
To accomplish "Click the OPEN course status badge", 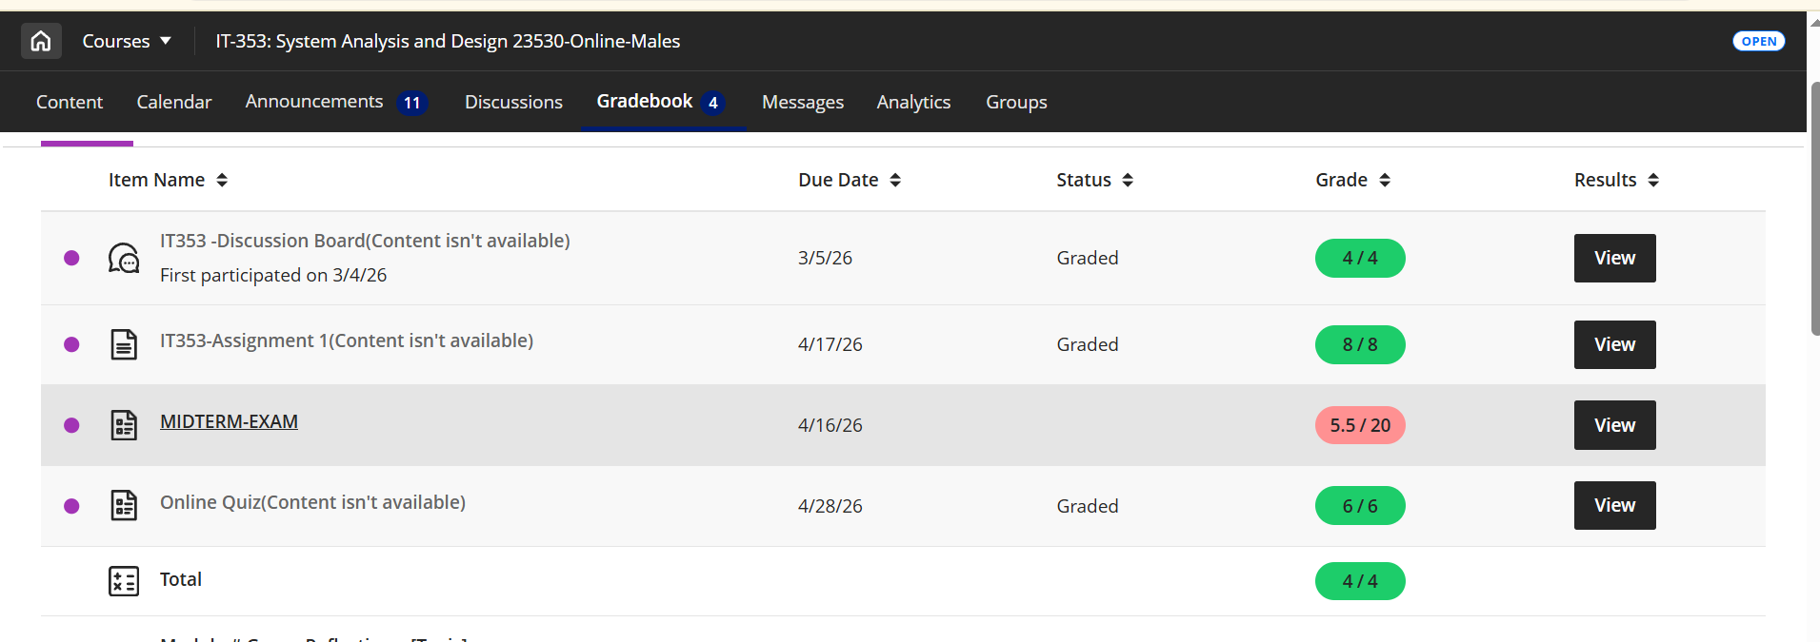I will (x=1758, y=41).
